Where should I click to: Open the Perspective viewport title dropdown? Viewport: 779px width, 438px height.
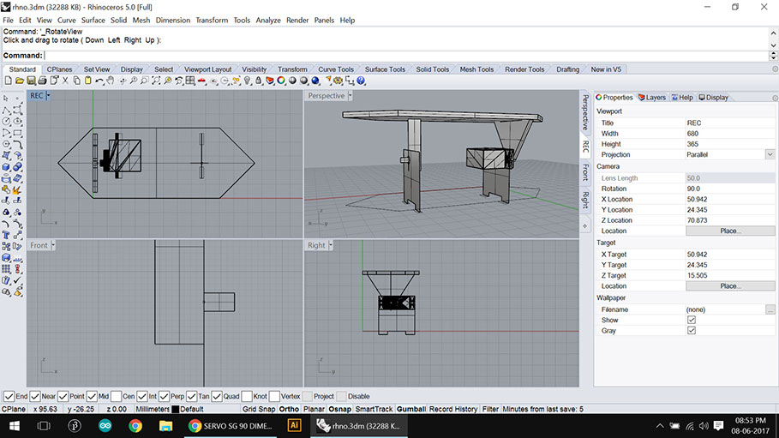point(351,96)
